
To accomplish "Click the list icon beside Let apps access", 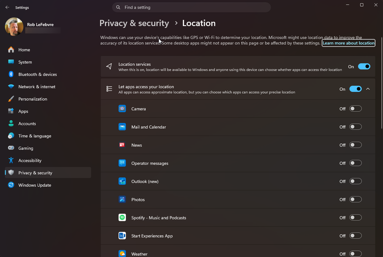I will [x=109, y=89].
